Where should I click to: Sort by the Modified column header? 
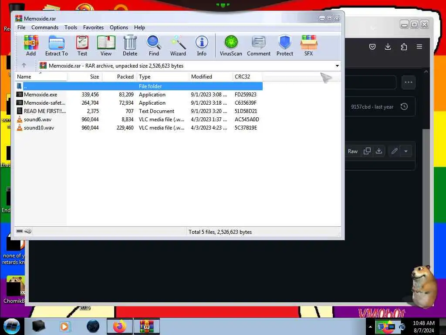(210, 77)
